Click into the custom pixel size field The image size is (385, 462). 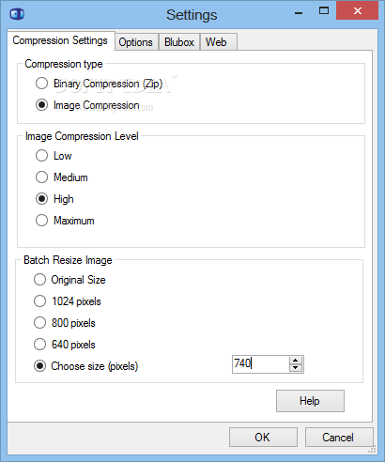click(x=261, y=364)
